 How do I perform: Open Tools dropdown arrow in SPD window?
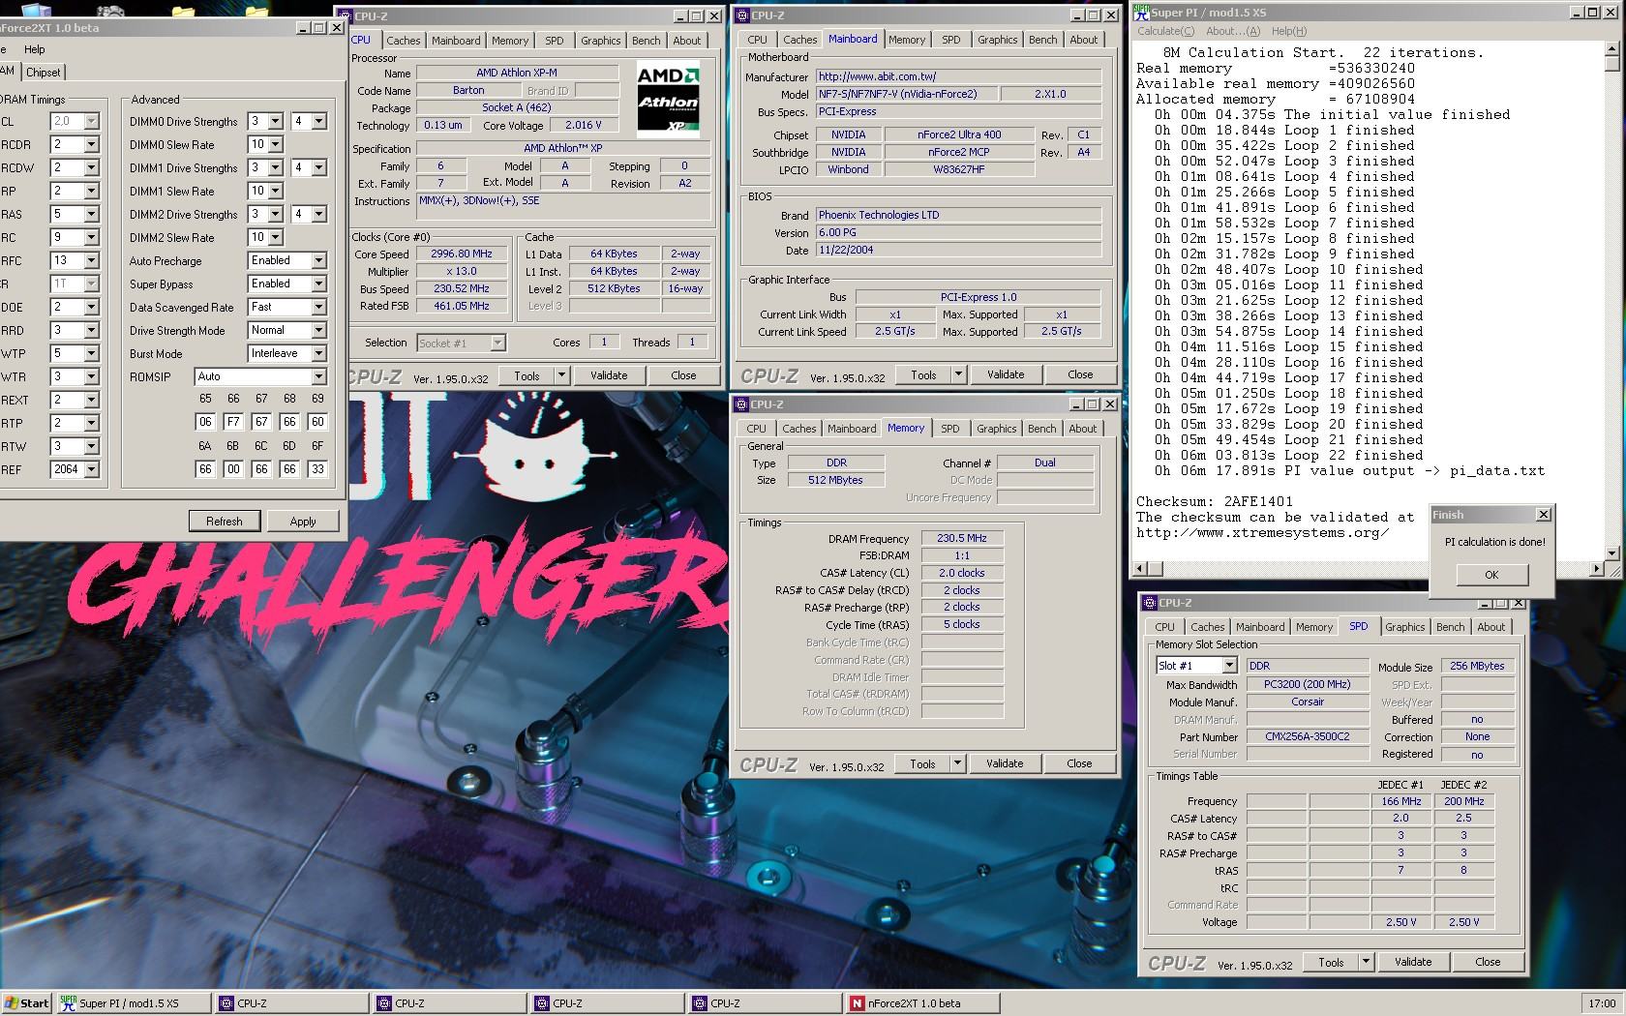(1366, 962)
